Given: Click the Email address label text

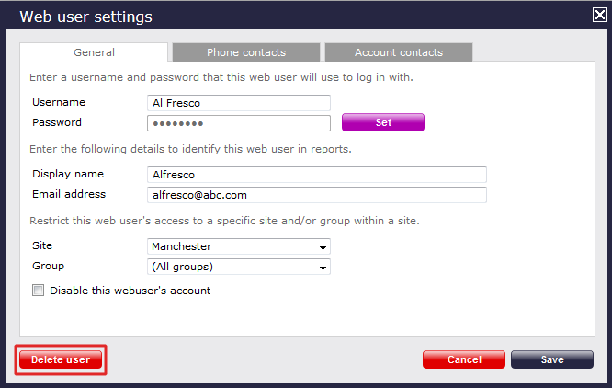Looking at the screenshot, I should [69, 194].
